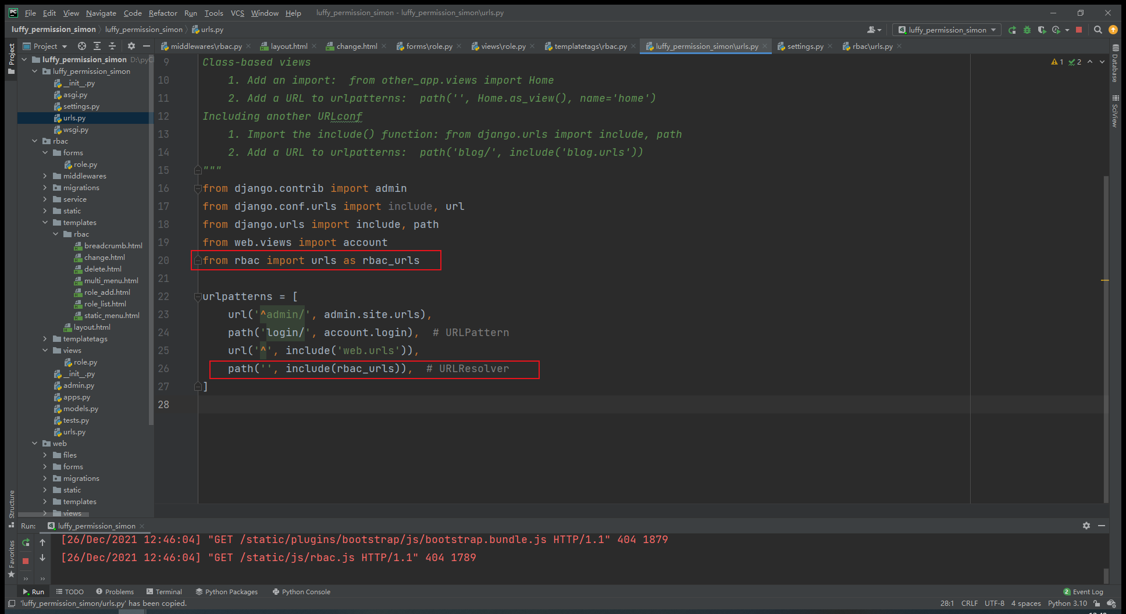Expand the middlewares folder
This screenshot has height=614, width=1126.
(45, 176)
